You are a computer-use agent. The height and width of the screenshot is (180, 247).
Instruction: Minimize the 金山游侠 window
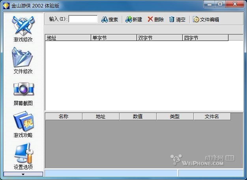(210, 4)
